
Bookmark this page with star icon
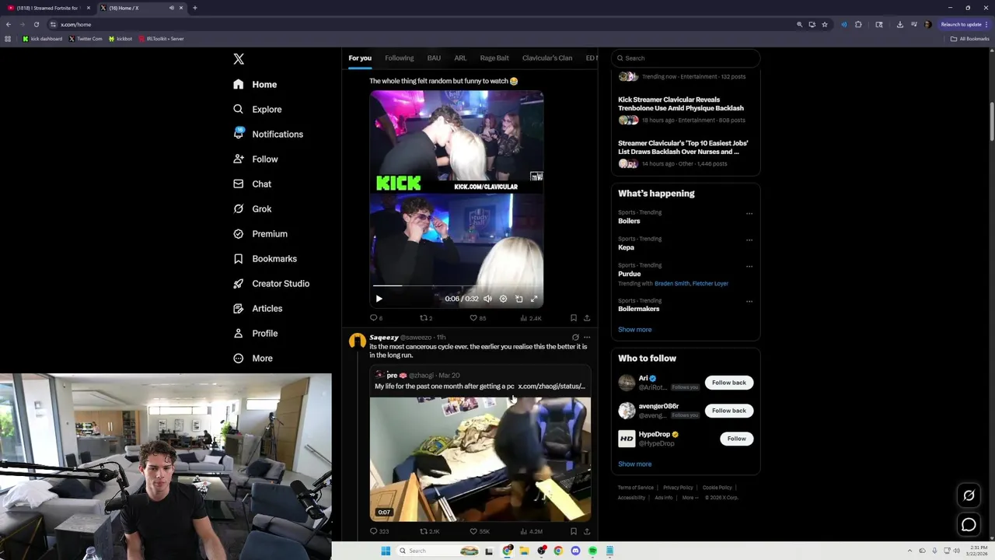click(x=825, y=24)
